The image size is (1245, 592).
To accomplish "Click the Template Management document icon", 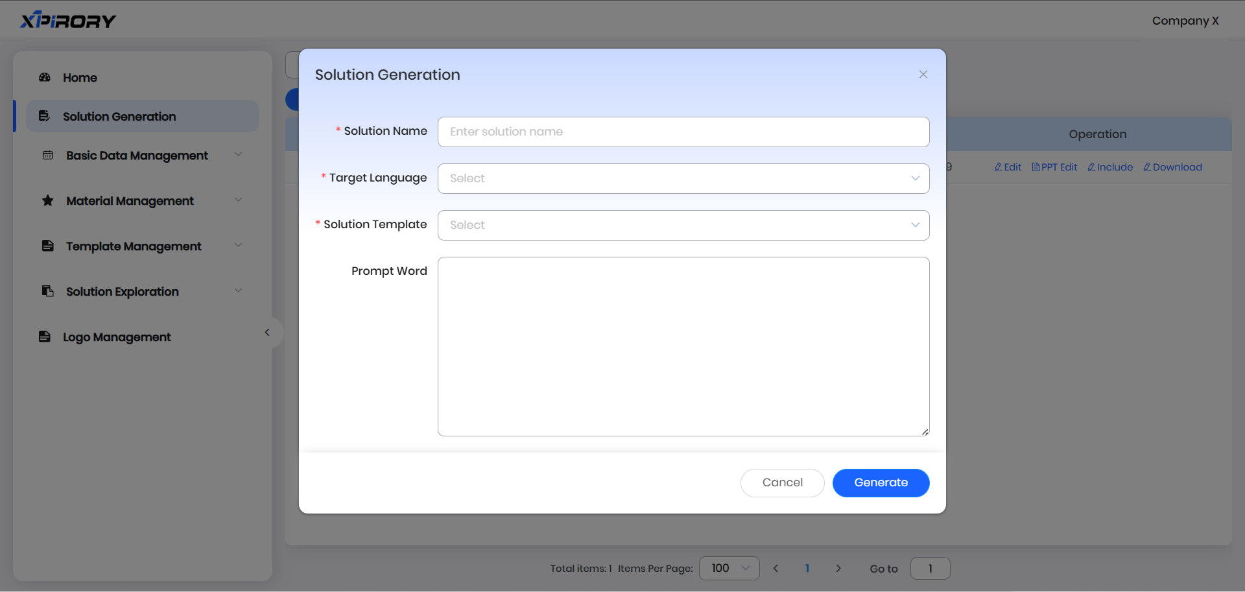I will 48,246.
